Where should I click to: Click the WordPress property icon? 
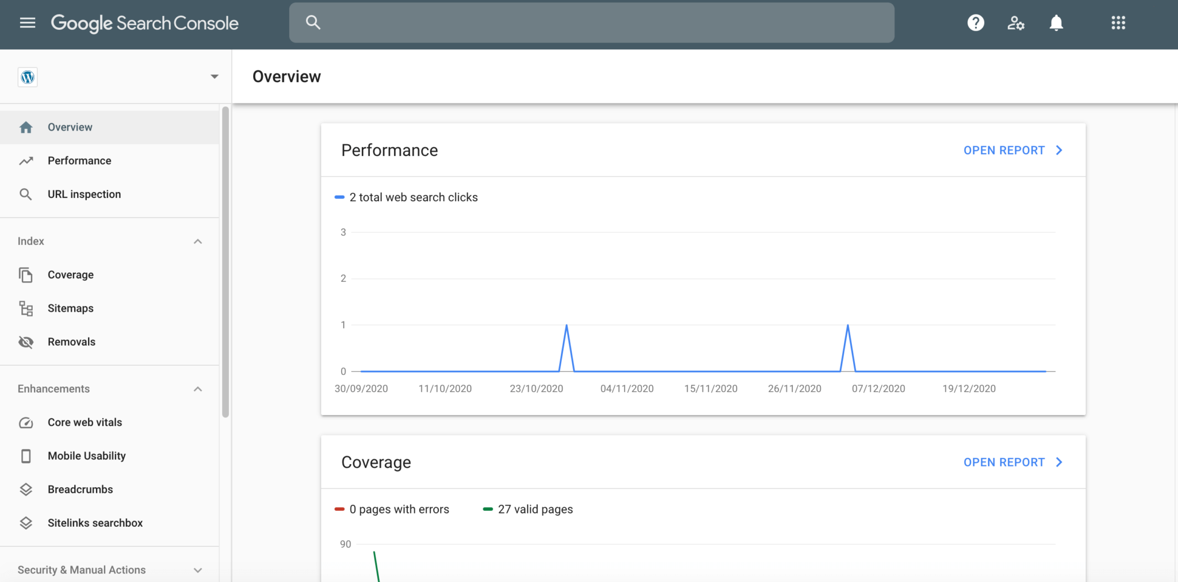[28, 77]
